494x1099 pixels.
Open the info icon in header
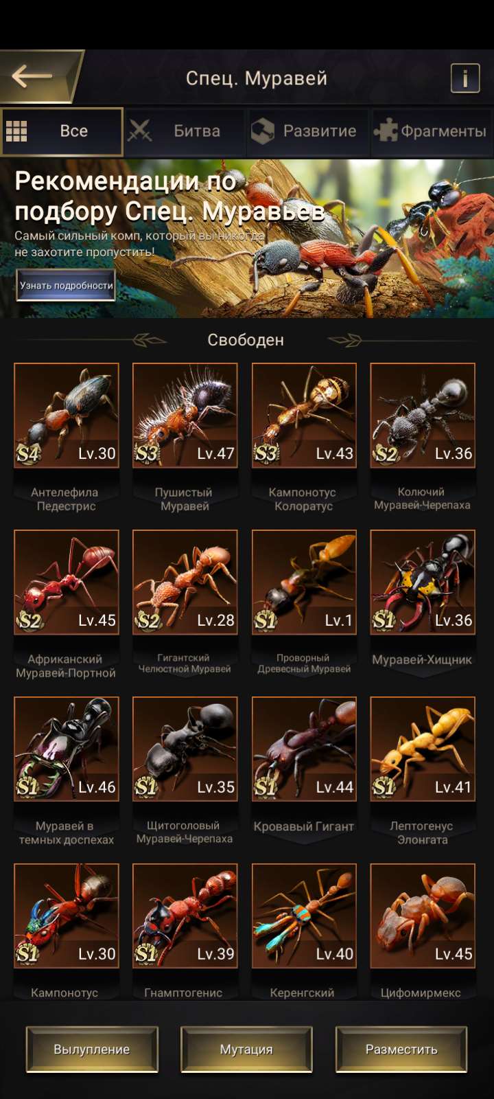(x=464, y=78)
